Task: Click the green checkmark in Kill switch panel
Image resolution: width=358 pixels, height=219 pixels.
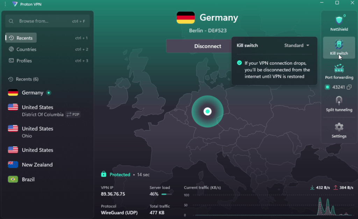Action: (239, 63)
